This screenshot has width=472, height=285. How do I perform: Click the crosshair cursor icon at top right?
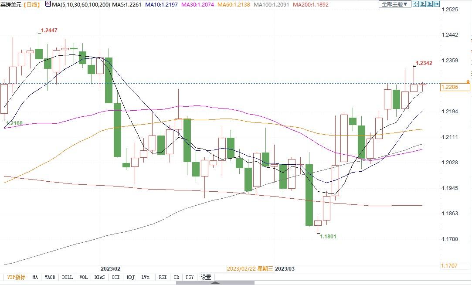point(416,4)
